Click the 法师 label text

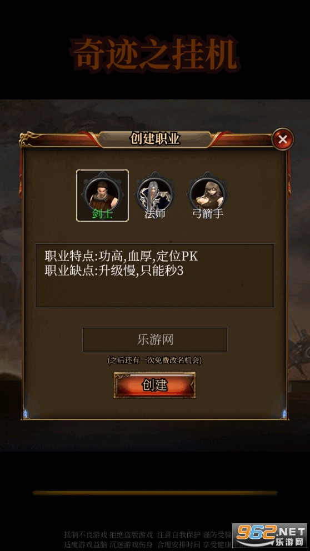pos(154,214)
